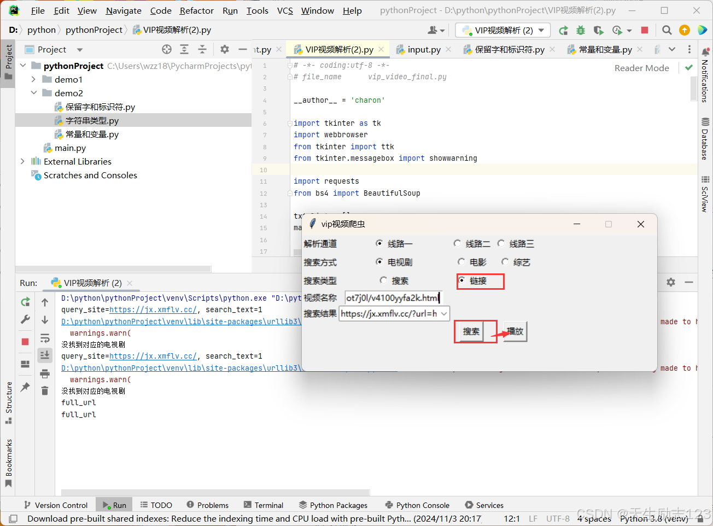Click inside the 视频名称 input field
The height and width of the screenshot is (526, 713).
pos(394,297)
